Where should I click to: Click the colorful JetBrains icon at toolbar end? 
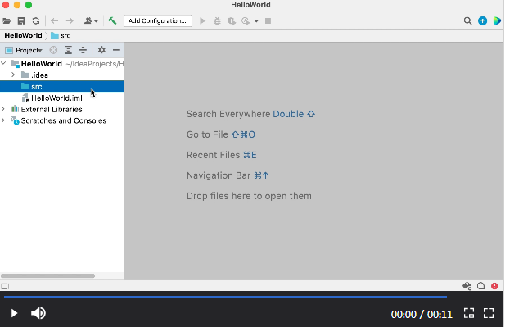[x=497, y=21]
